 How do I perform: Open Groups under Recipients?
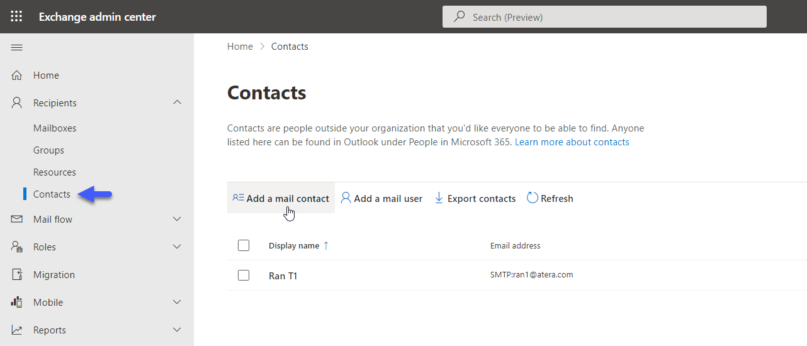(x=48, y=150)
